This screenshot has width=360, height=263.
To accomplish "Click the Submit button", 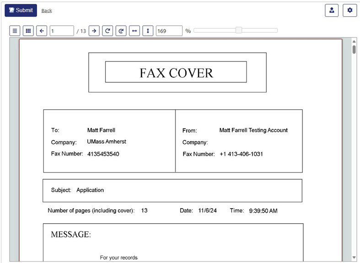I will point(21,11).
